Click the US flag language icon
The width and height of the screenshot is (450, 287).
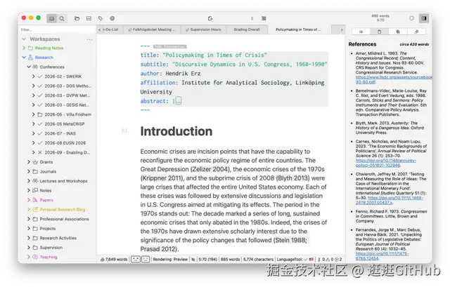point(311,259)
